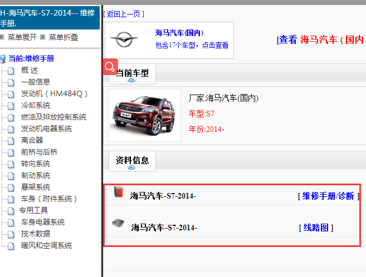Open 车身电器系统 section

point(43,222)
